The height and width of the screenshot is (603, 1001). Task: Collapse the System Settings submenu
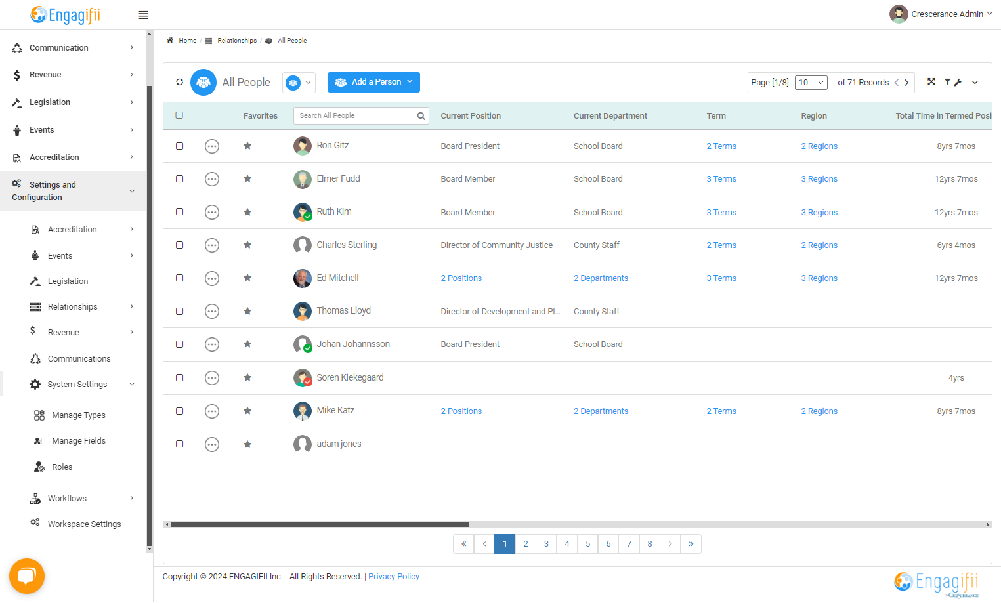coord(77,385)
